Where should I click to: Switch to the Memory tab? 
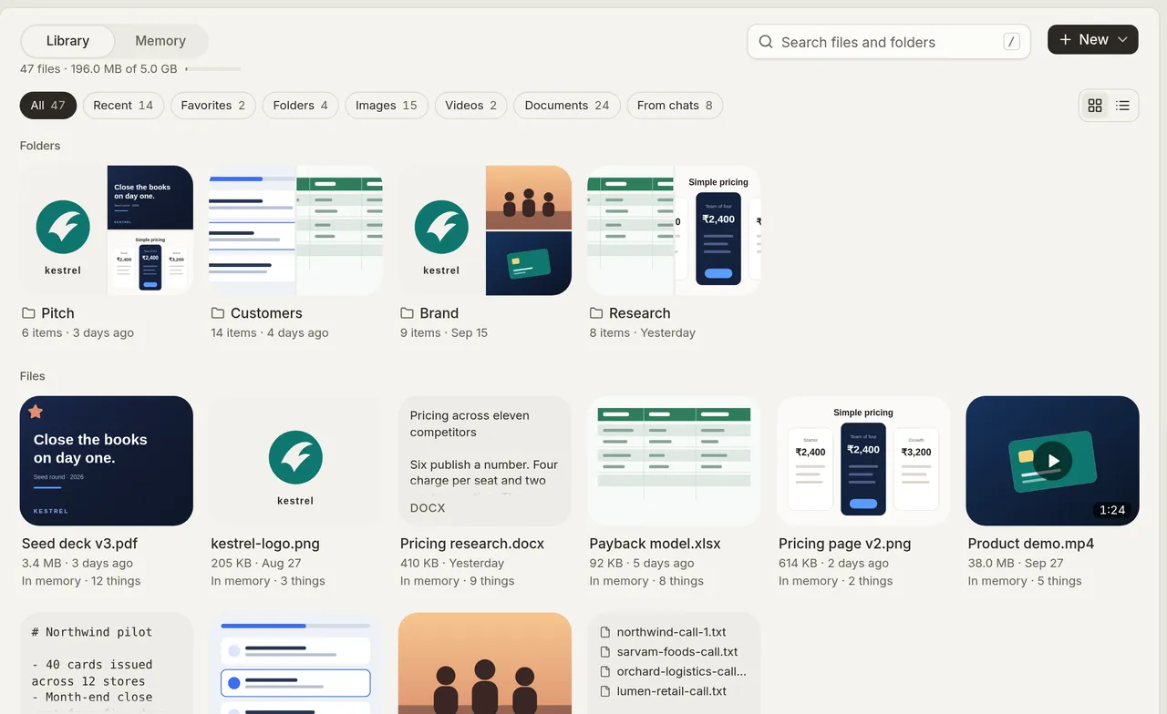(x=160, y=41)
